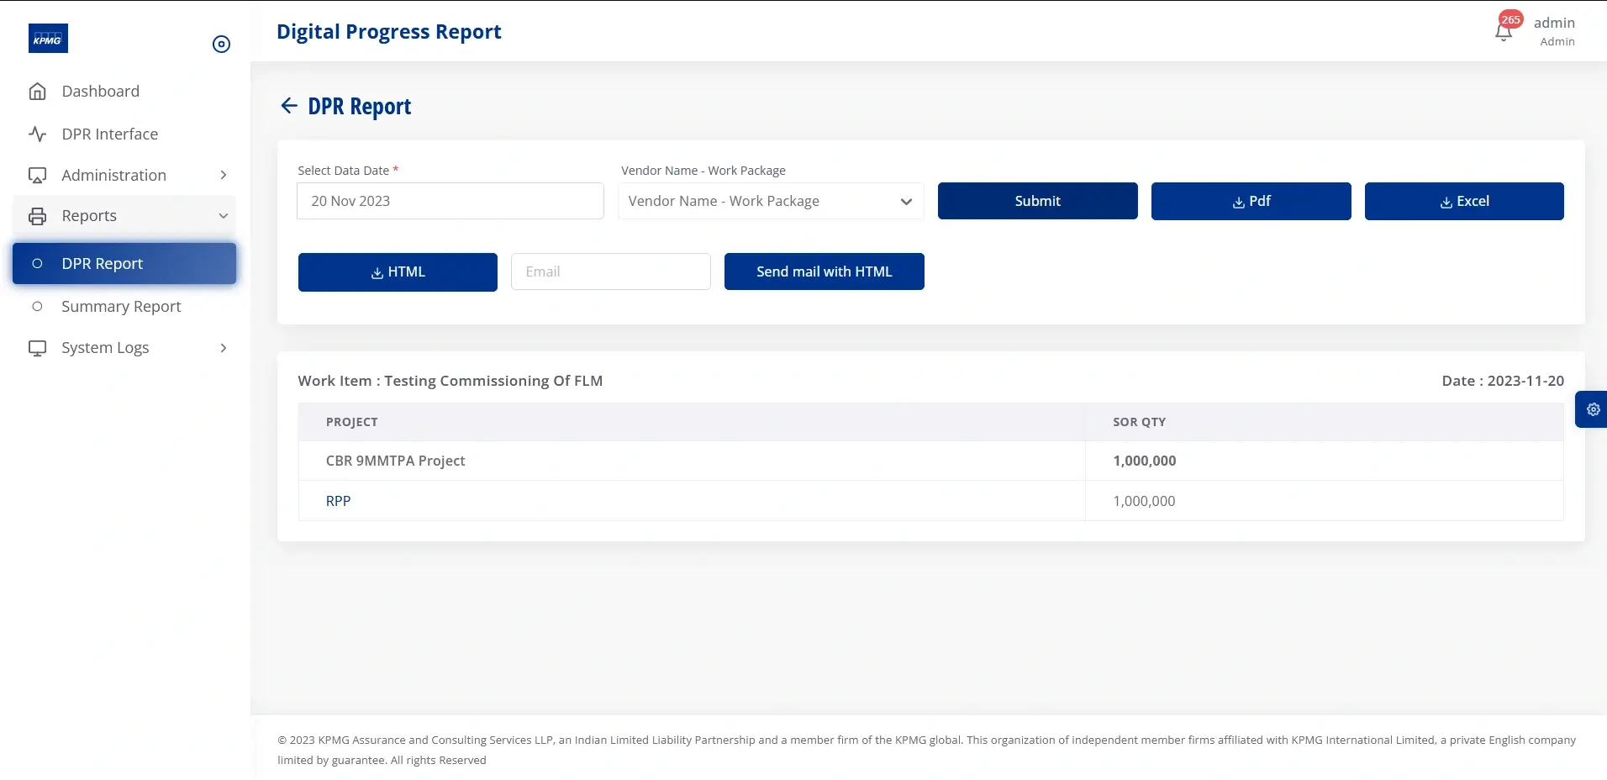Click Send mail with HTML
This screenshot has height=780, width=1607.
823,271
